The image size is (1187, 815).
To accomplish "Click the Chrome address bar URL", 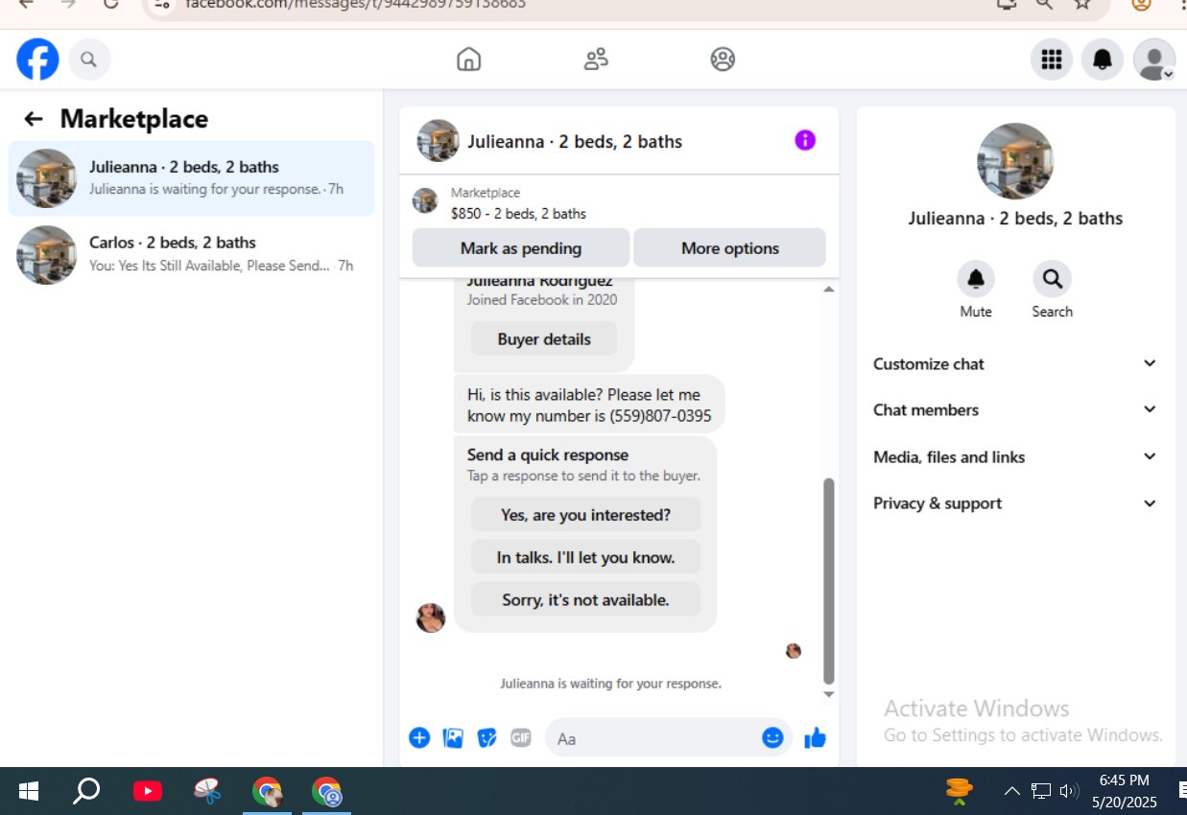I will tap(355, 4).
